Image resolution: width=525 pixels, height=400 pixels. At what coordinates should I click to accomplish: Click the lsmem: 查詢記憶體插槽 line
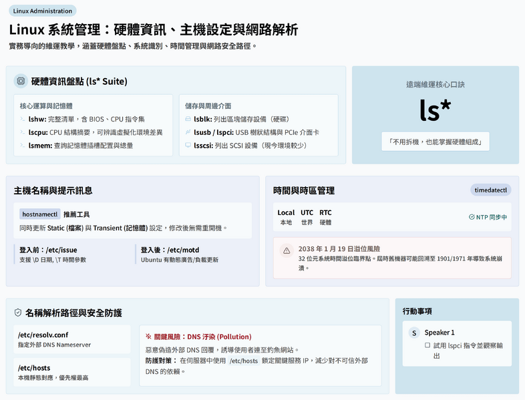(x=81, y=146)
